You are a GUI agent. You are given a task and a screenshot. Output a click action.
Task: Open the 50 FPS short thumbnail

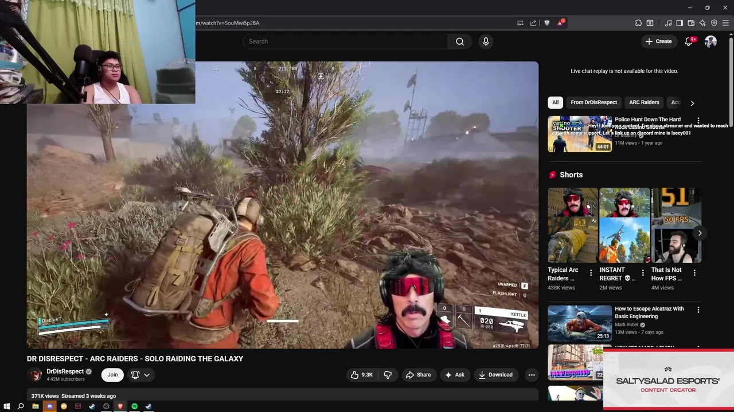coord(676,225)
